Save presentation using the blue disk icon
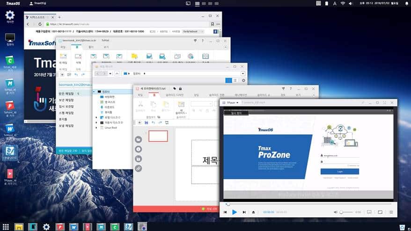Image resolution: width=411 pixels, height=231 pixels. point(147,123)
